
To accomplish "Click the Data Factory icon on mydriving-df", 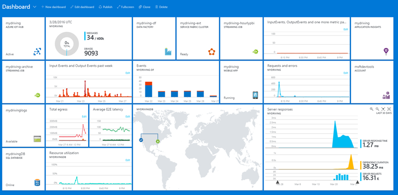I will (168, 51).
